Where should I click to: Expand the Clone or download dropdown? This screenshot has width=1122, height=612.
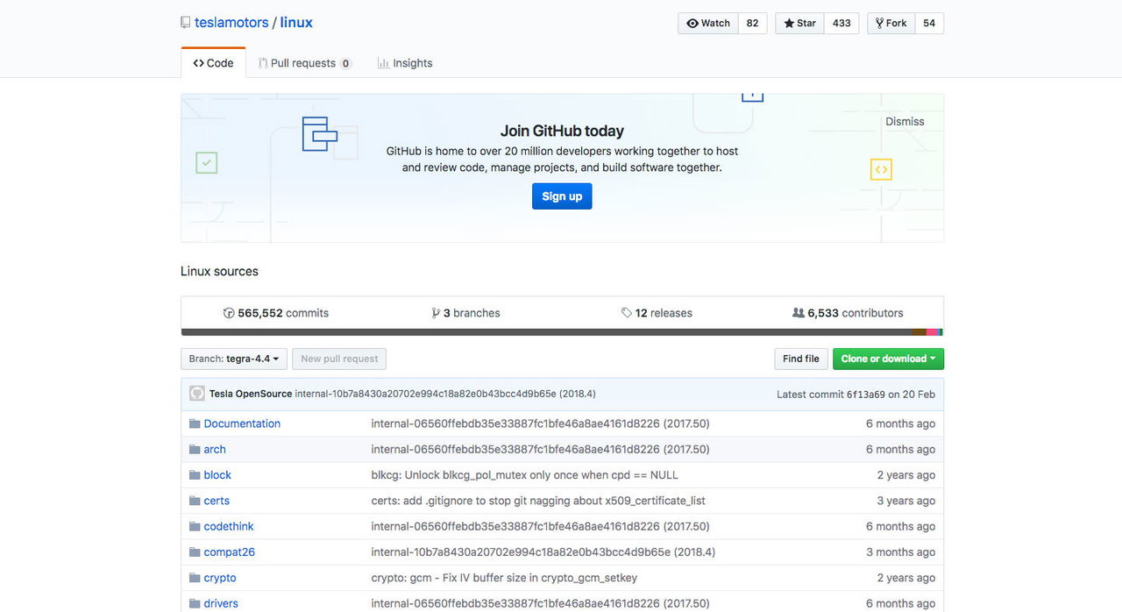(888, 359)
